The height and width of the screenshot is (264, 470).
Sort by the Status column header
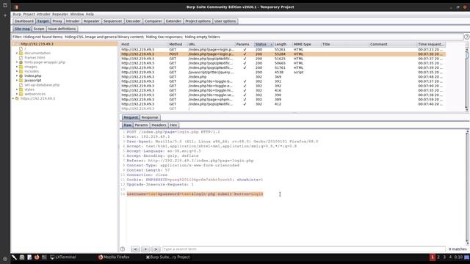click(264, 44)
